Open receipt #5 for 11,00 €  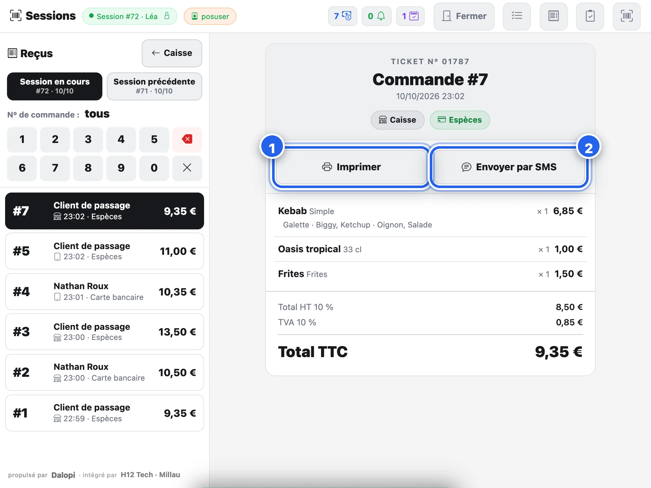point(105,251)
